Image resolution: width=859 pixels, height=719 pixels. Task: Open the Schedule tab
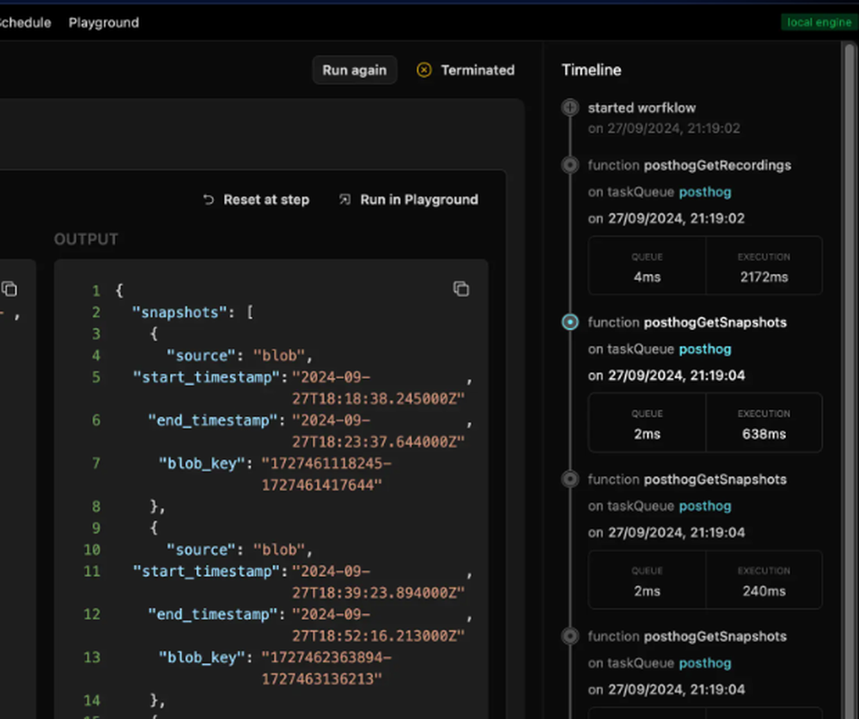pos(25,22)
